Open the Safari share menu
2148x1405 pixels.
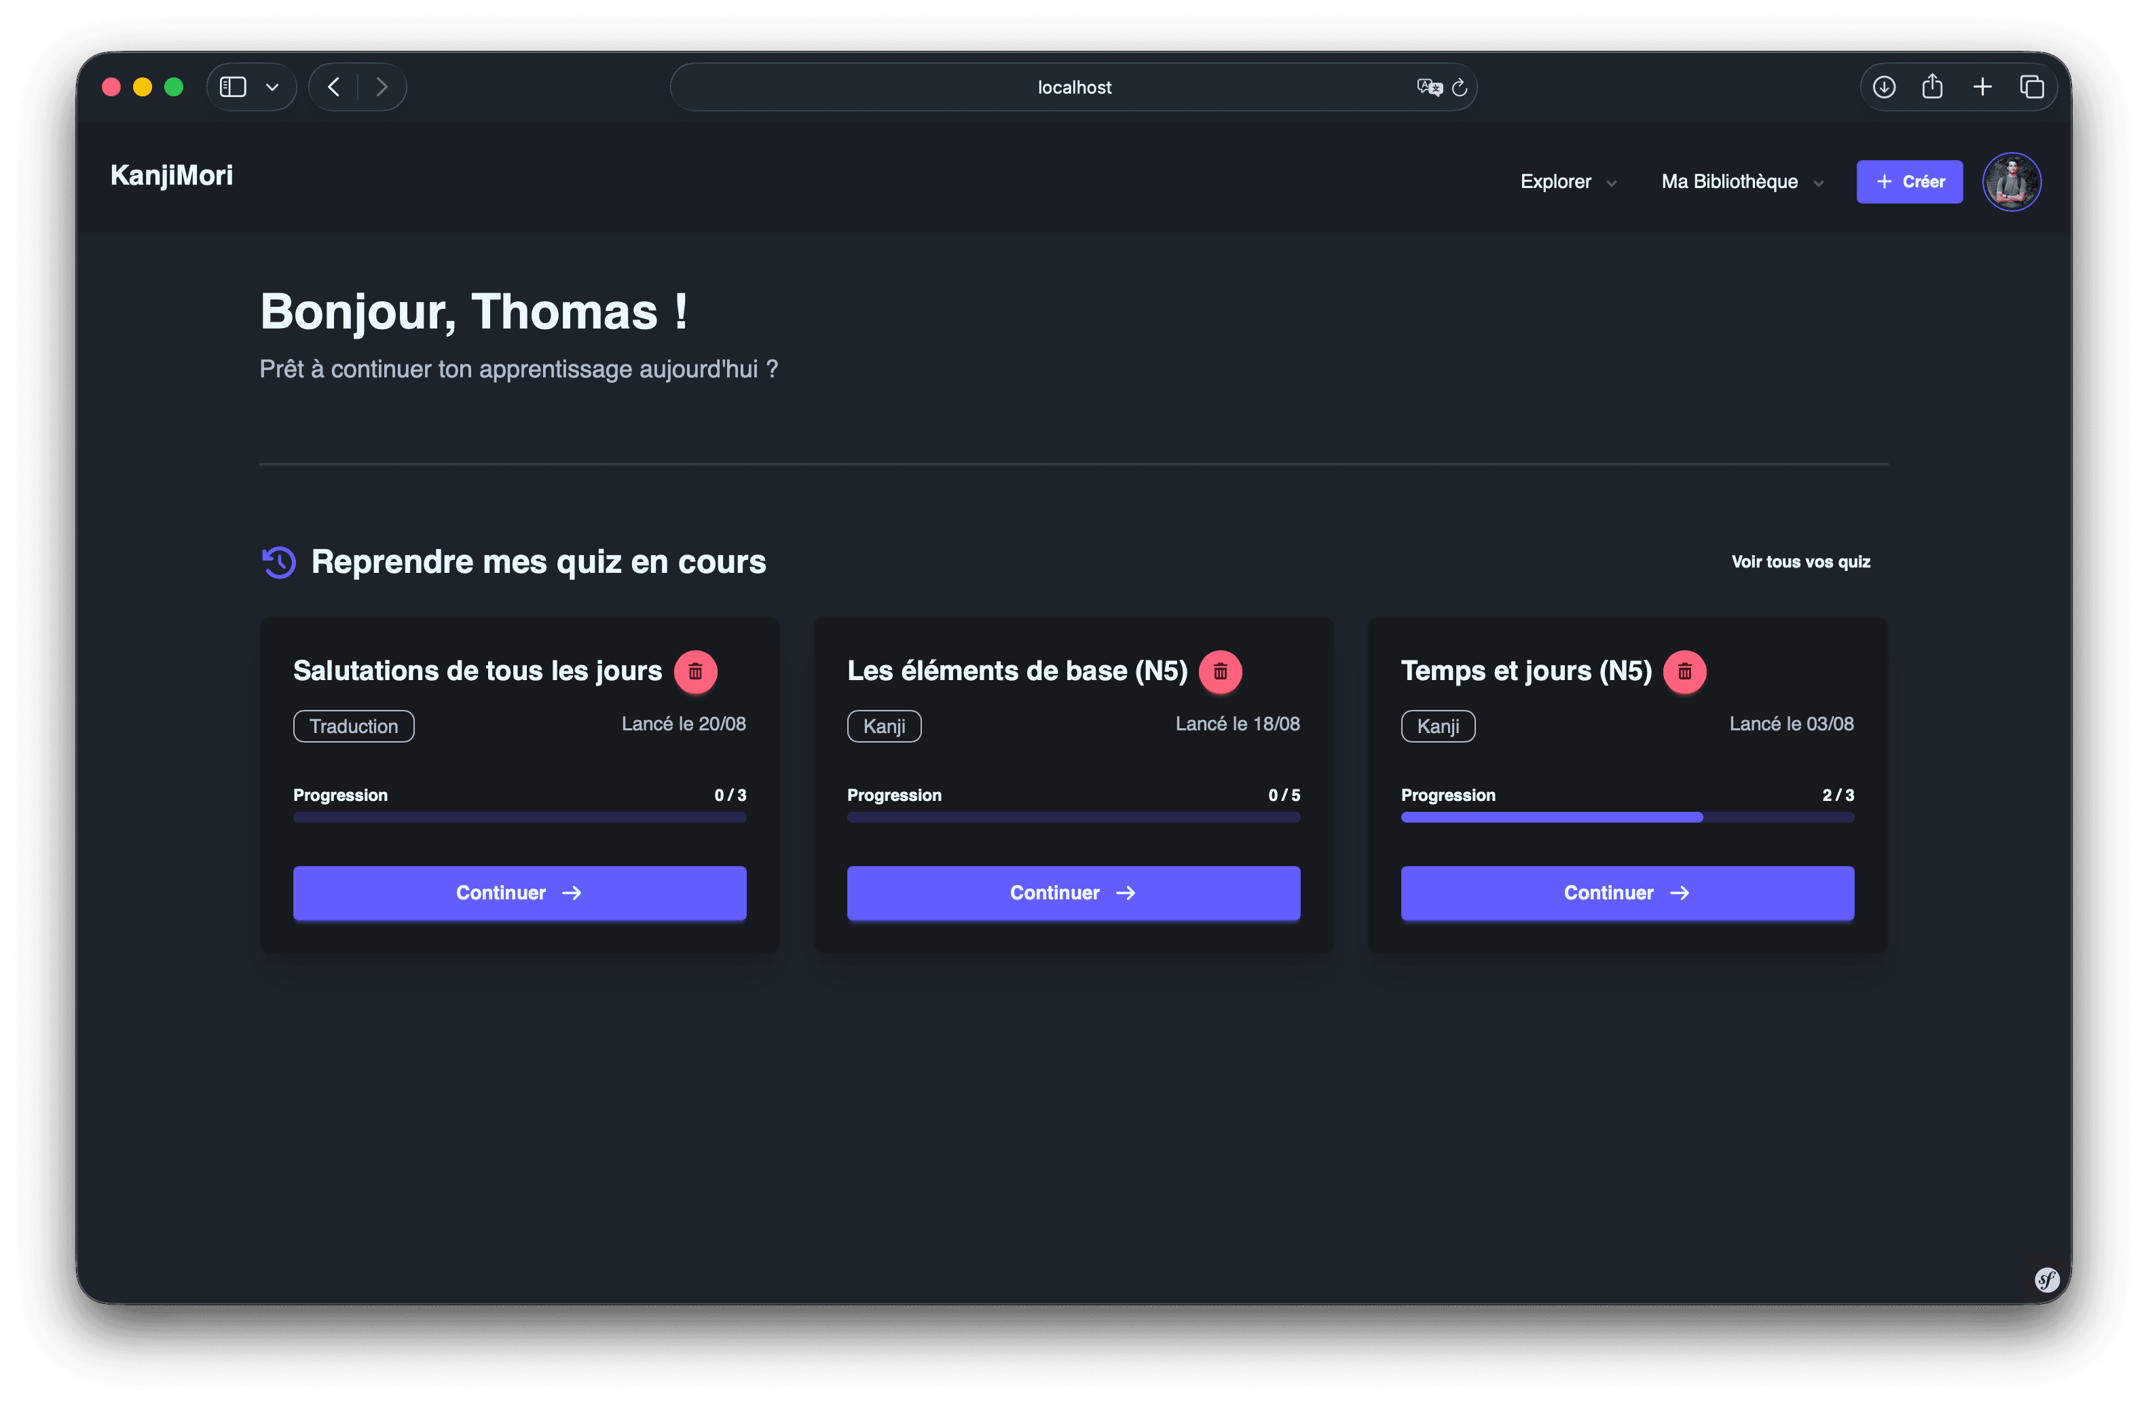pyautogui.click(x=1932, y=87)
